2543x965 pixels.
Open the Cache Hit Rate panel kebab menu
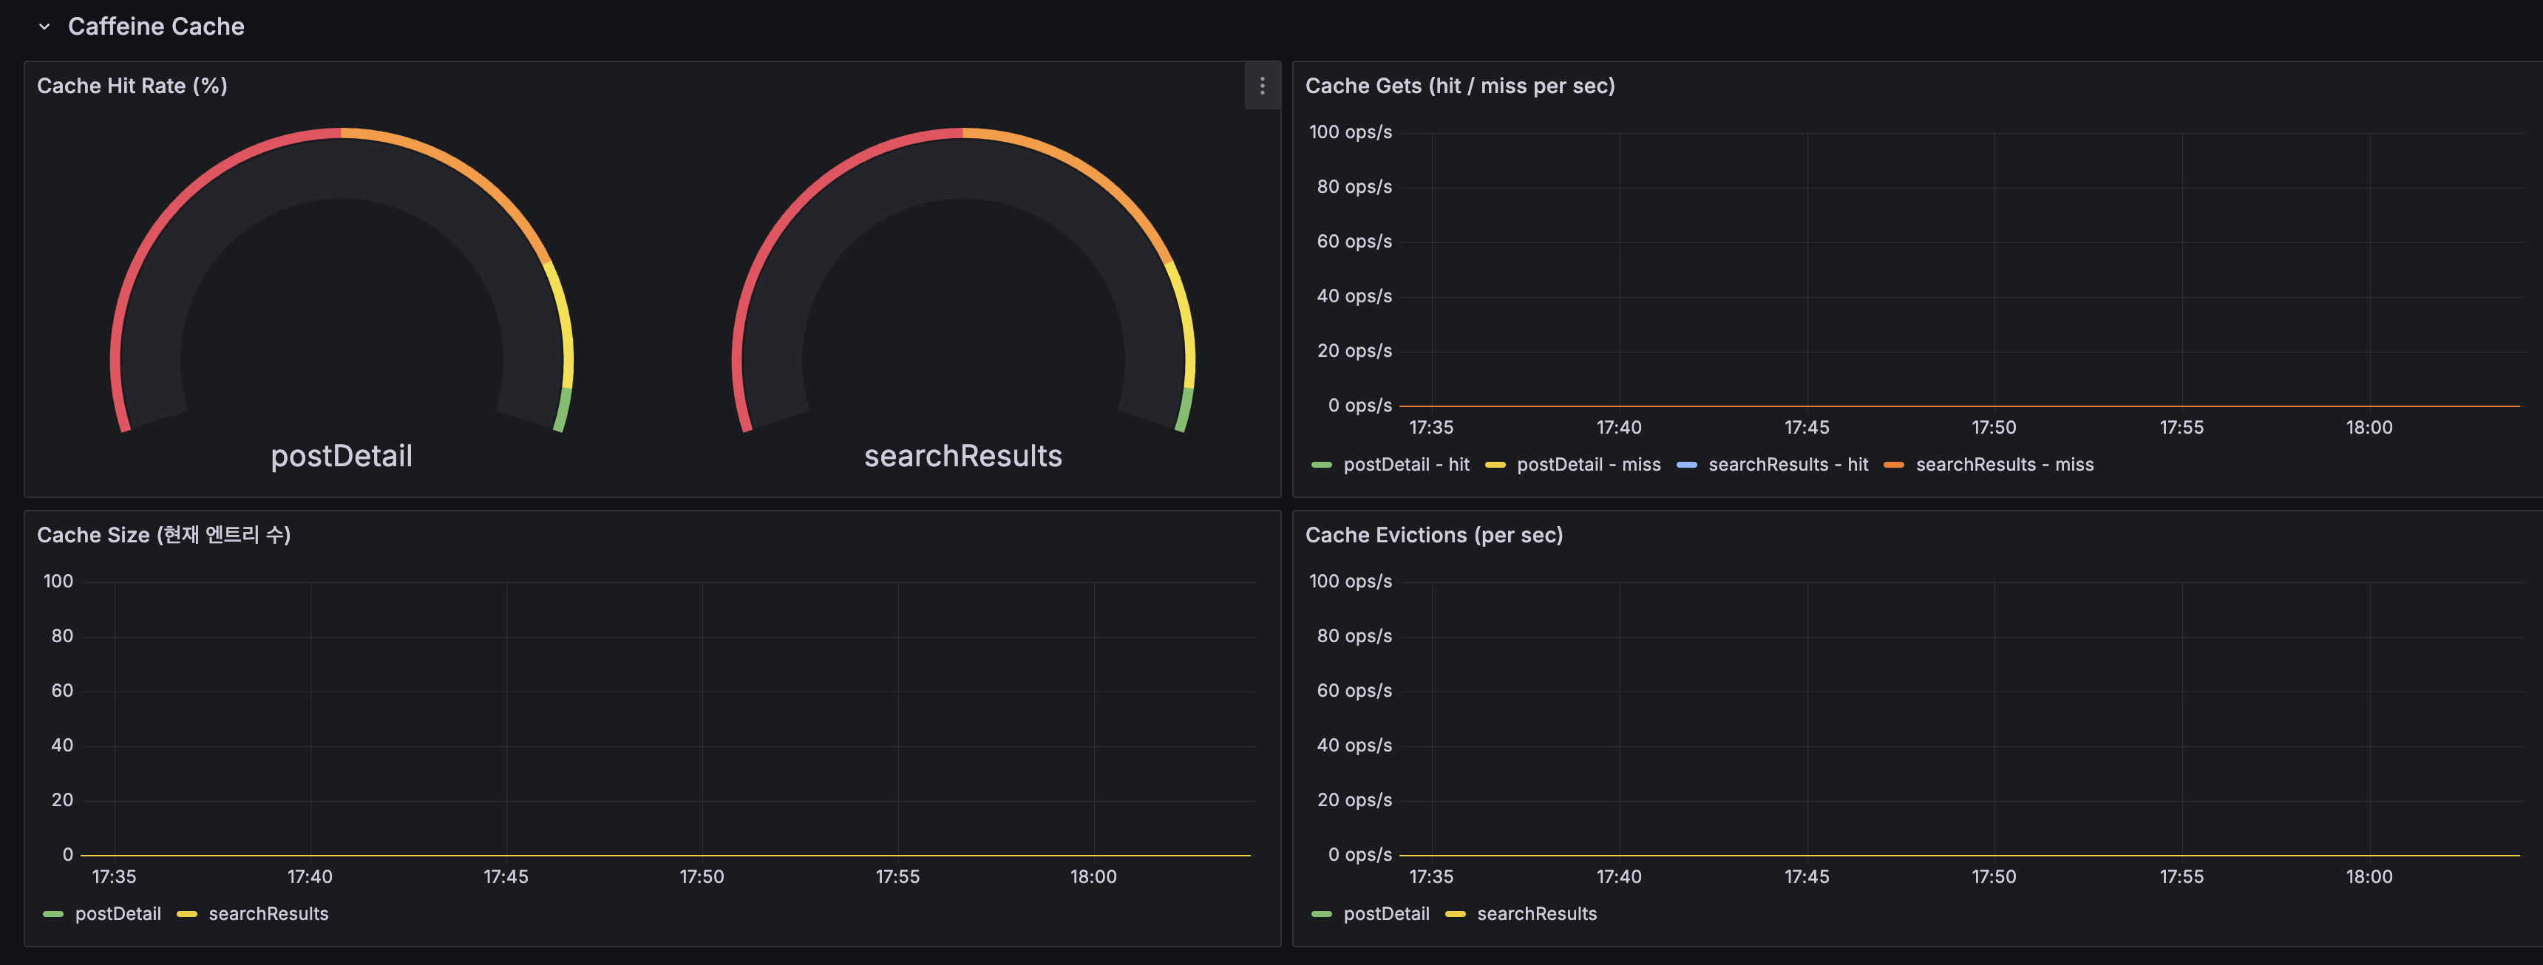click(x=1262, y=87)
